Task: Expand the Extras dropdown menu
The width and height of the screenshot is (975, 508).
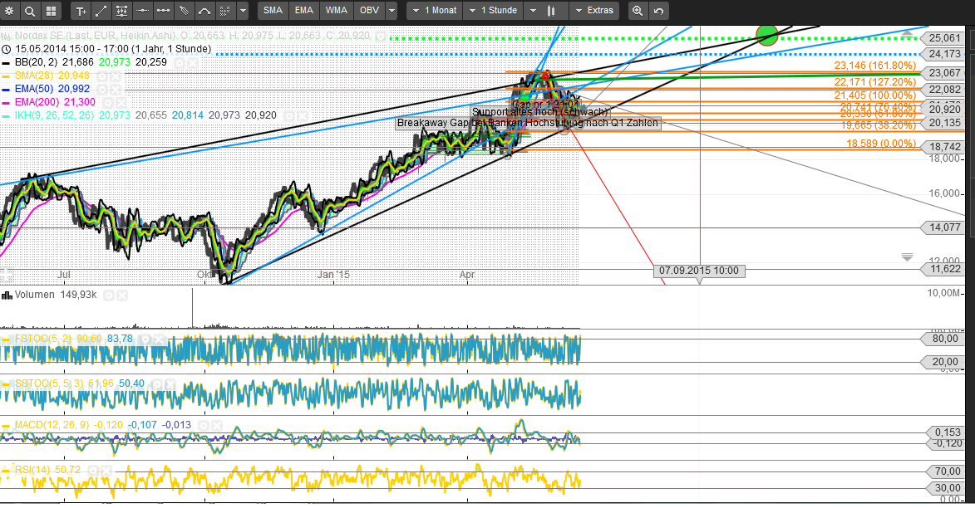Action: (x=594, y=11)
